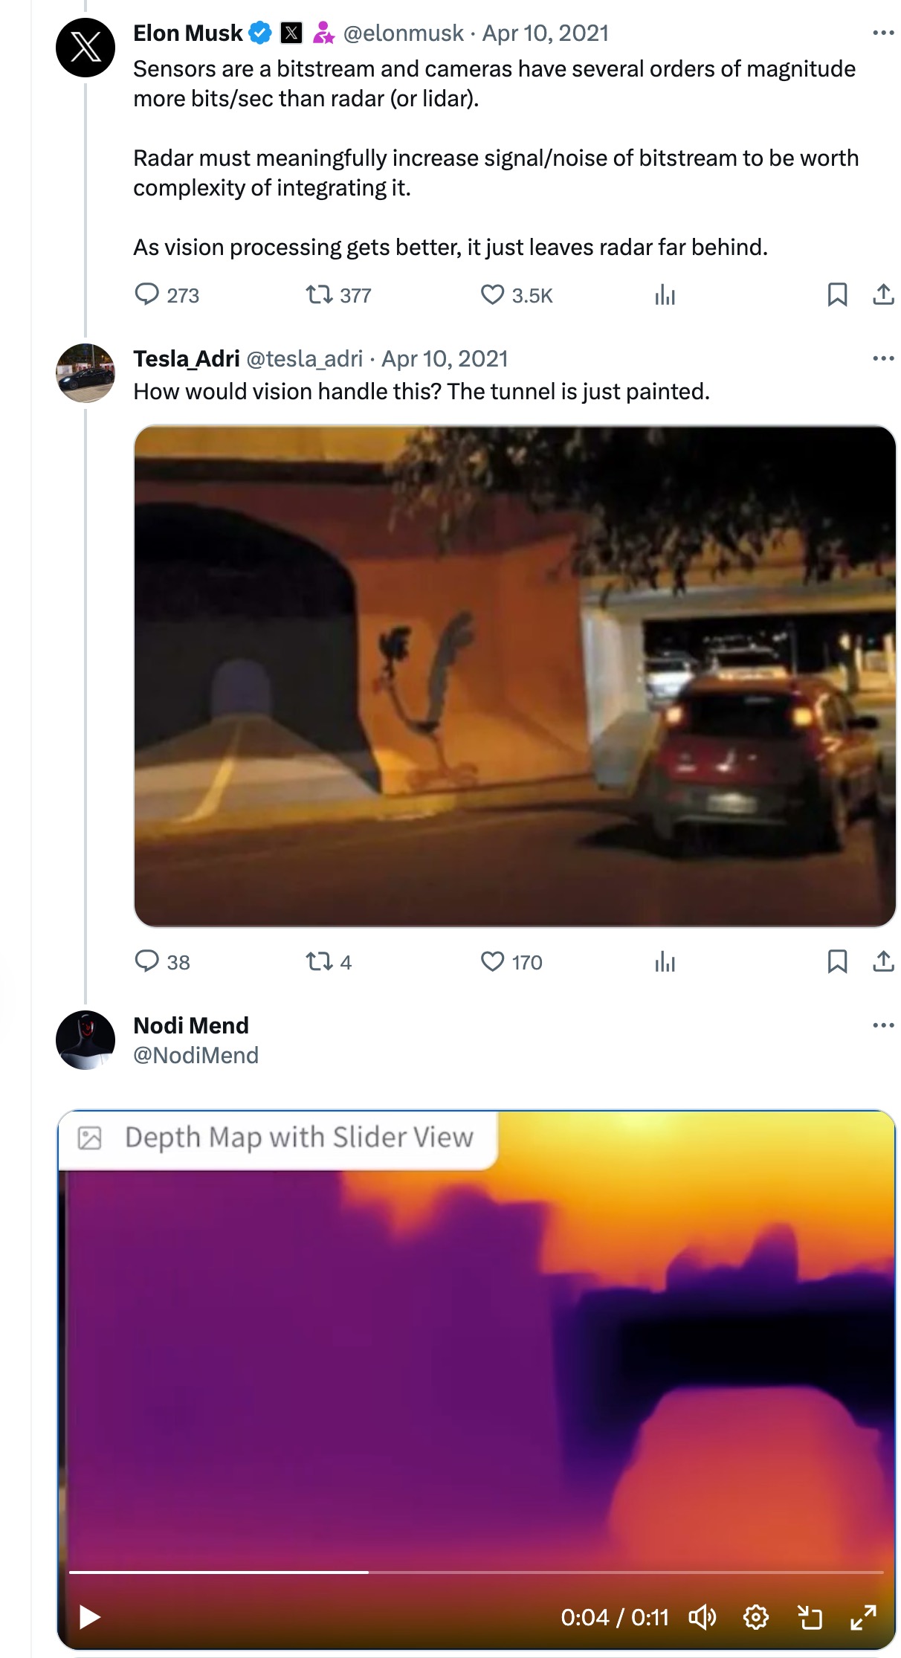901x1658 pixels.
Task: Bookmark the first tweet about radar and cameras
Action: tap(837, 294)
